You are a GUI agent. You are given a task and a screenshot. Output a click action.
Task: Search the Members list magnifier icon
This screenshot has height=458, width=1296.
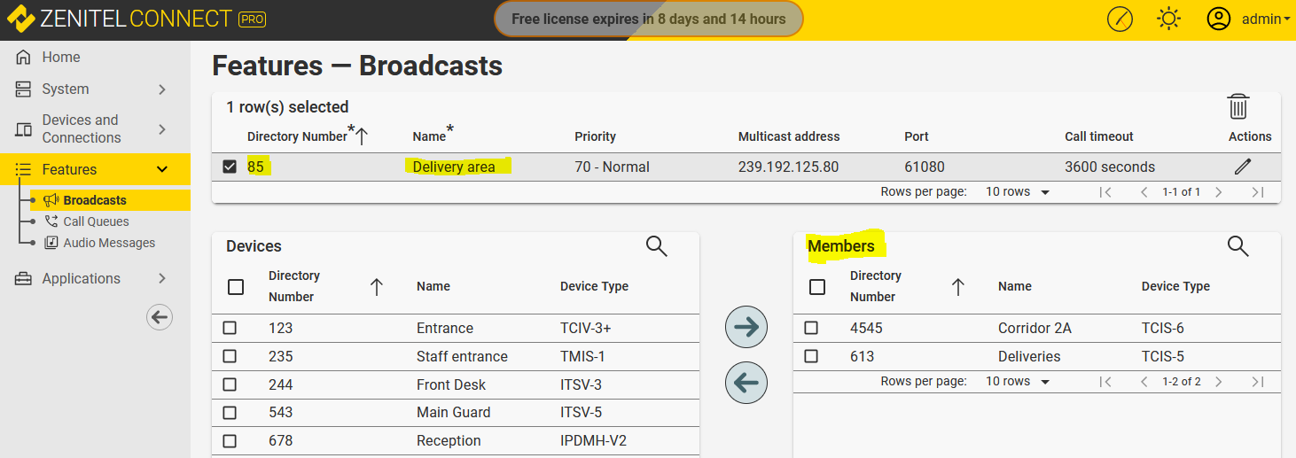1238,246
